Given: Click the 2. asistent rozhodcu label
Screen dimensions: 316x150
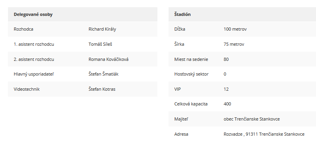Looking at the screenshot, I should click(x=34, y=59).
